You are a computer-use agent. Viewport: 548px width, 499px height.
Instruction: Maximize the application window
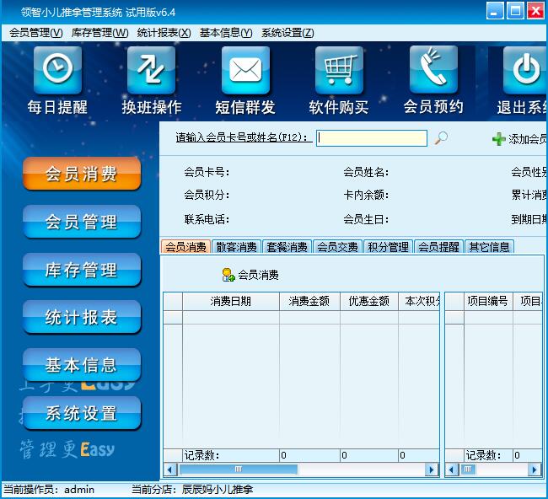coord(515,11)
